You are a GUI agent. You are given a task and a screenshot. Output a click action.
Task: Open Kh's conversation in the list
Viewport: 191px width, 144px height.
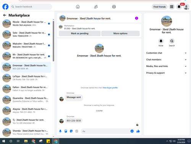click(x=26, y=56)
